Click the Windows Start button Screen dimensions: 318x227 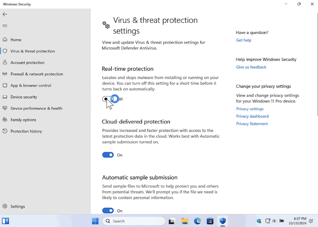click(x=95, y=221)
